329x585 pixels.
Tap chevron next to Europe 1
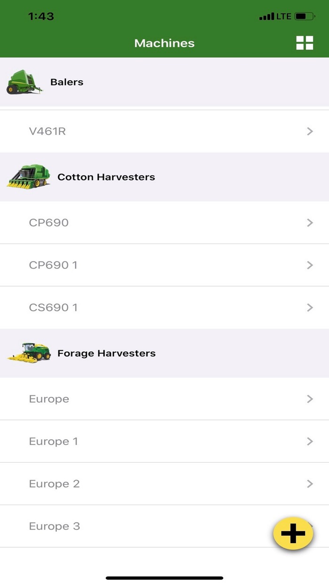tap(310, 441)
